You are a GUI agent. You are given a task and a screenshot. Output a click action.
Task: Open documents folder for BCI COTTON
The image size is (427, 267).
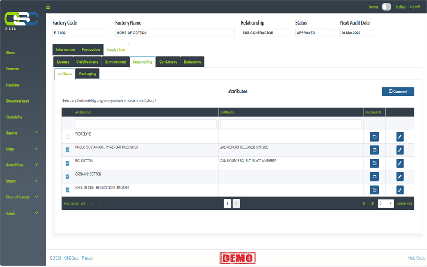[x=374, y=163]
